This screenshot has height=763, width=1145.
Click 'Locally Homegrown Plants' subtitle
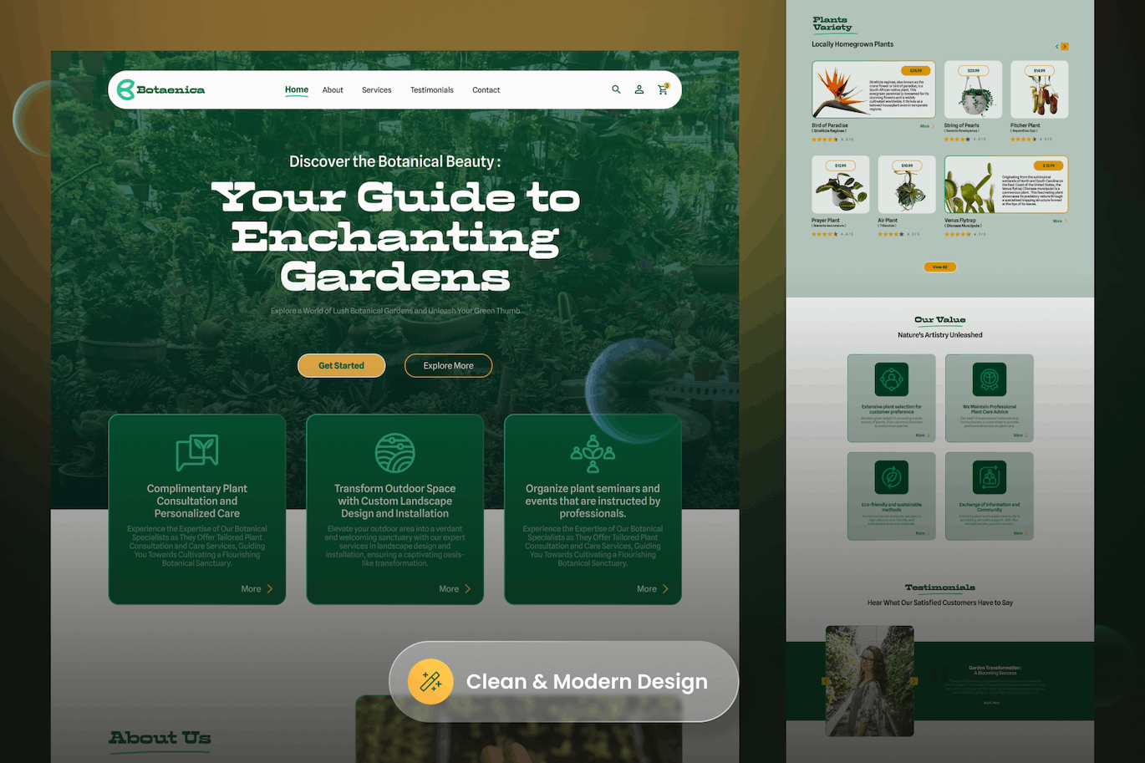coord(852,44)
